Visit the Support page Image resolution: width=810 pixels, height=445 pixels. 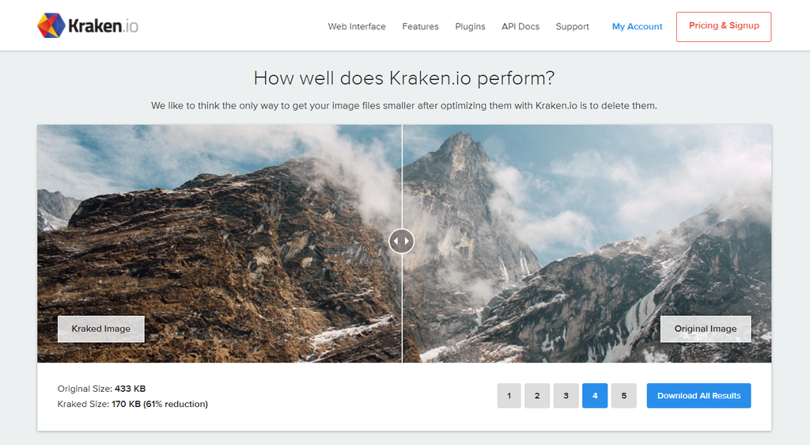coord(572,26)
